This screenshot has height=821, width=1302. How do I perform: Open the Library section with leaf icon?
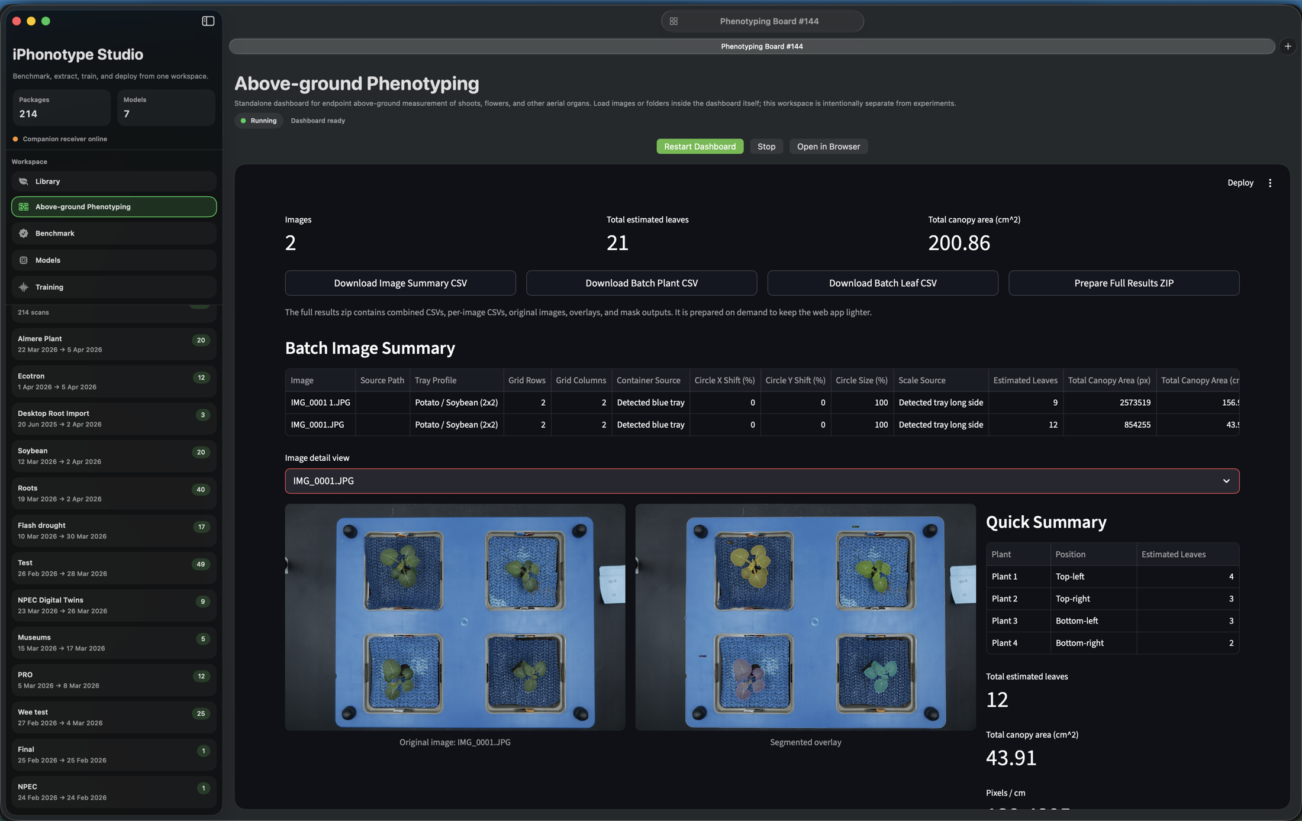[x=22, y=181]
